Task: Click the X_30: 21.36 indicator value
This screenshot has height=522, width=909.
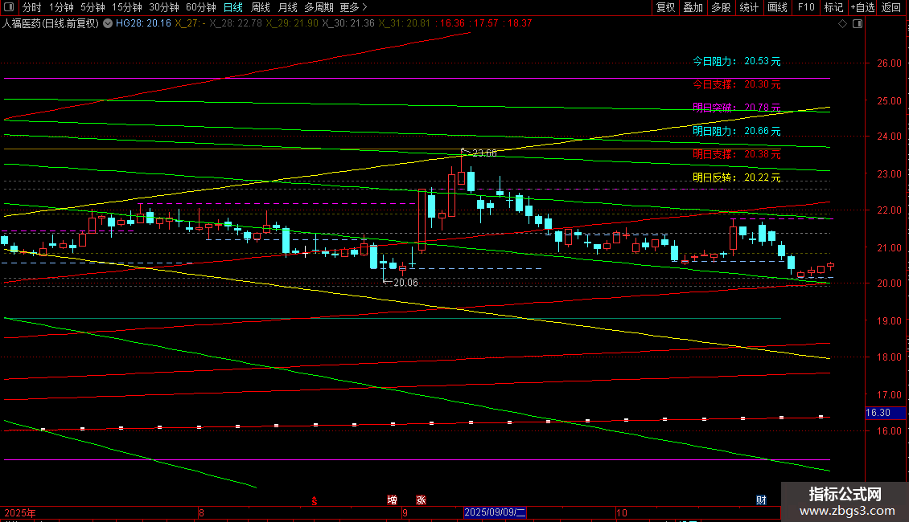Action: 348,23
